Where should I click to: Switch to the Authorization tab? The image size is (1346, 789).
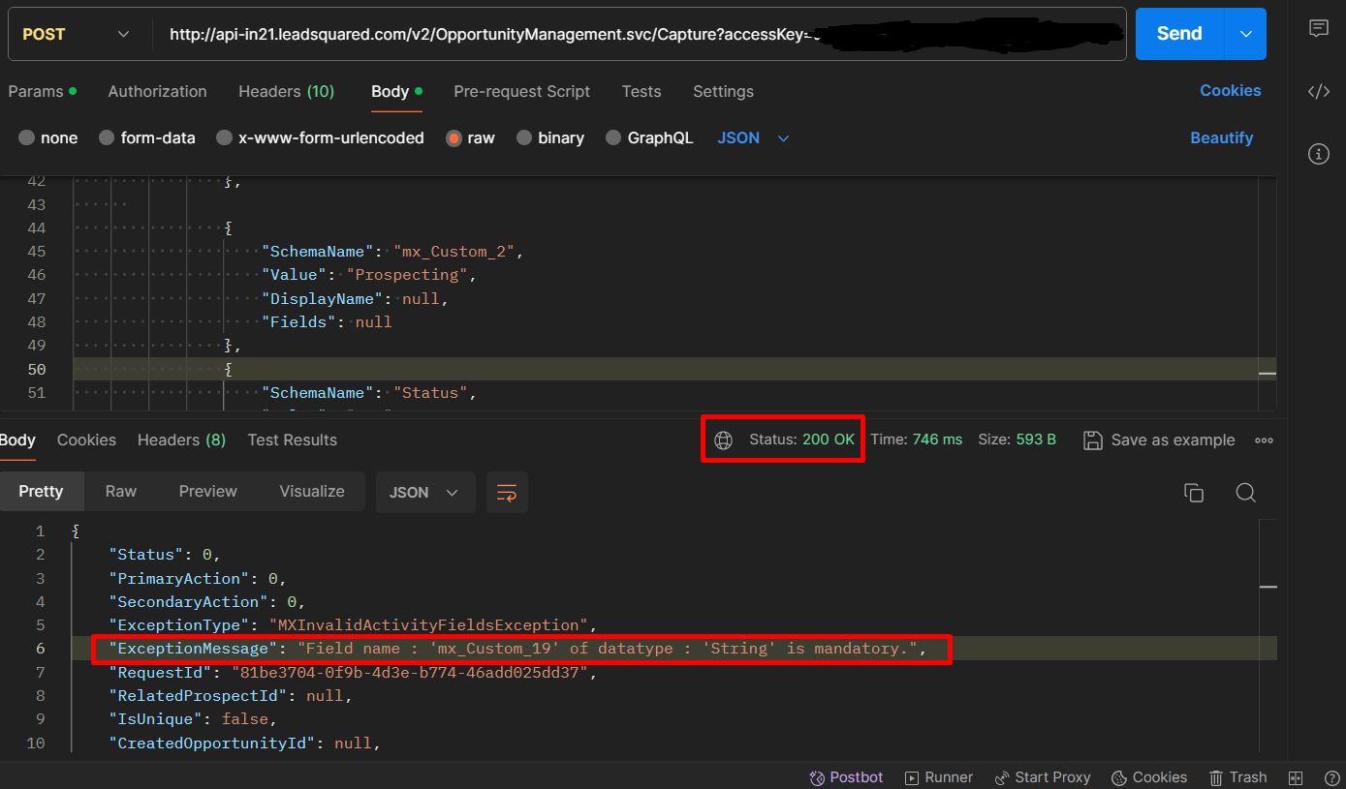(157, 92)
